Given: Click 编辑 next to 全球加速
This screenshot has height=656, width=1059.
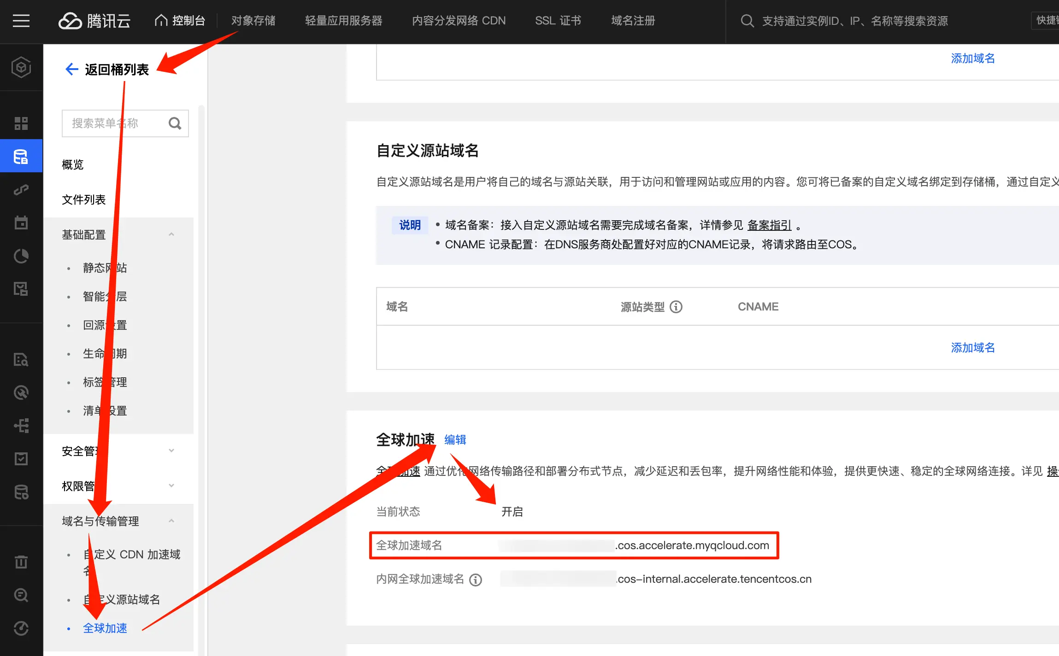Looking at the screenshot, I should [x=455, y=440].
